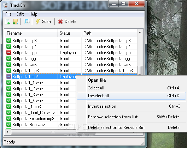Image resolution: width=187 pixels, height=148 pixels.
Task: Click green check icon of Softpedia1.mp3
Action: pyautogui.click(x=9, y=70)
